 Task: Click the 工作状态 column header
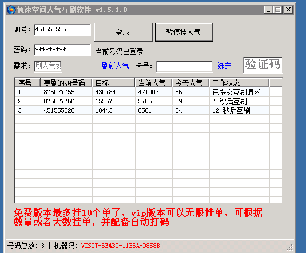coord(239,83)
